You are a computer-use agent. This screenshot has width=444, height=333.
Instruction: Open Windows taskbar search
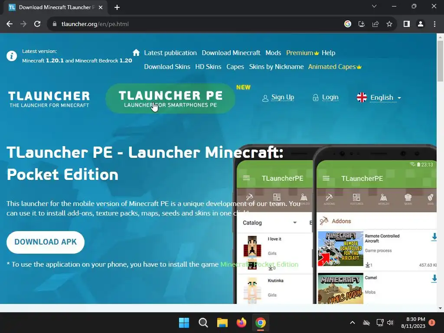[x=203, y=323]
